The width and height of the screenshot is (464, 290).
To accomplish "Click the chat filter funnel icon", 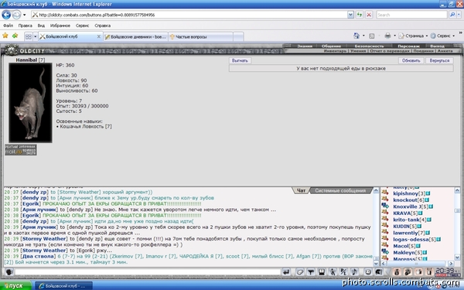I will [311, 271].
